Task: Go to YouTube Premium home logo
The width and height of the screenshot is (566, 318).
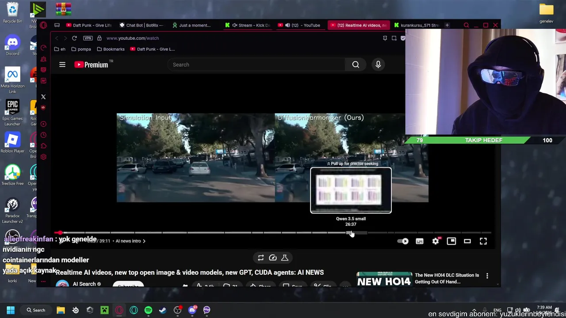Action: pyautogui.click(x=91, y=64)
